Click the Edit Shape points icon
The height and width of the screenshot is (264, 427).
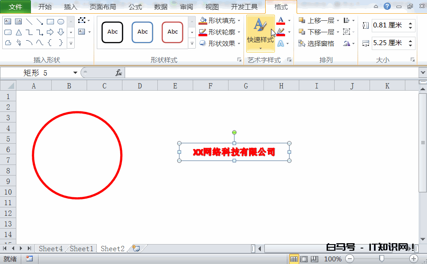tap(82, 20)
